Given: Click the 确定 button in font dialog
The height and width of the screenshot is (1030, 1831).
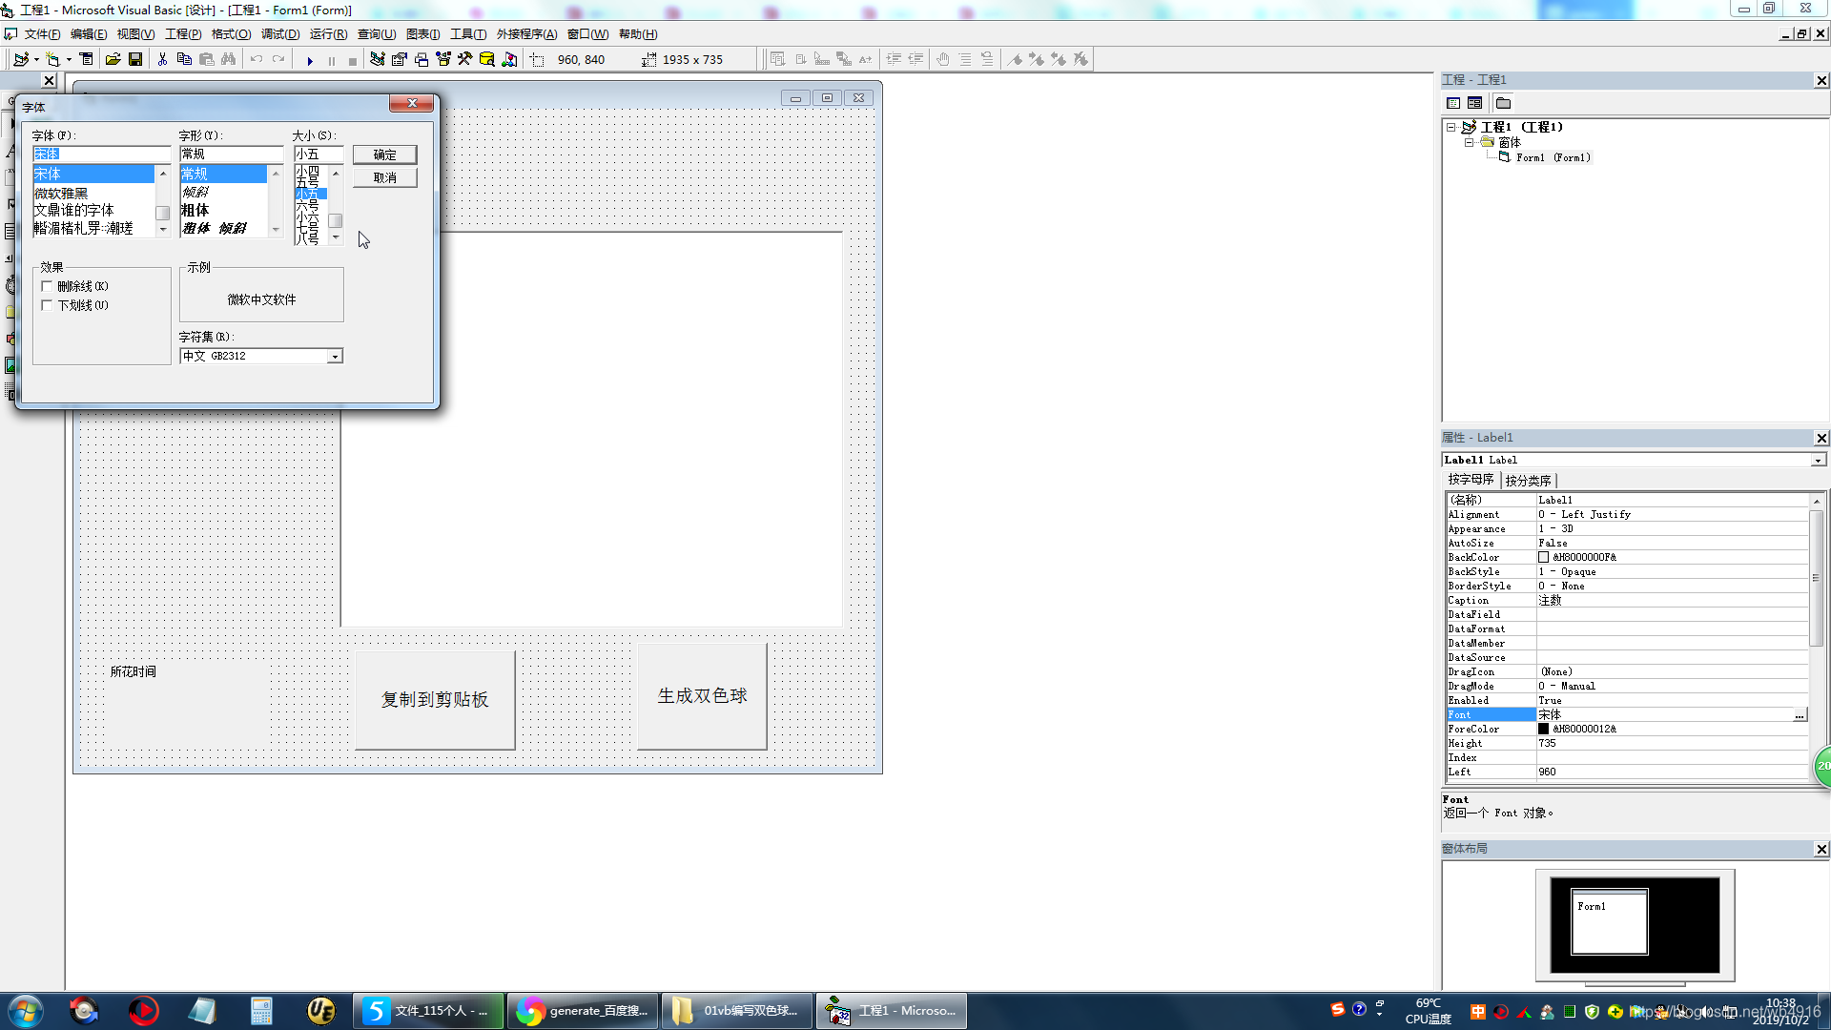Looking at the screenshot, I should pos(384,154).
